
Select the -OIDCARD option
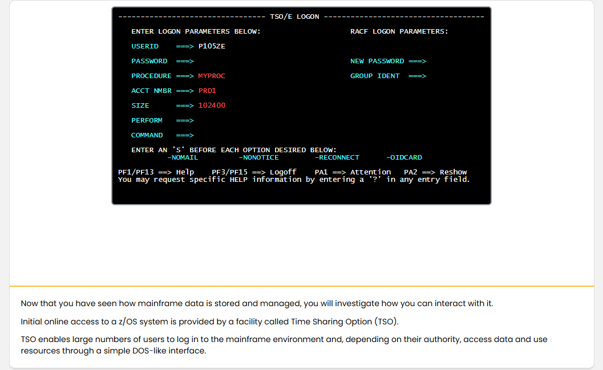click(x=404, y=157)
